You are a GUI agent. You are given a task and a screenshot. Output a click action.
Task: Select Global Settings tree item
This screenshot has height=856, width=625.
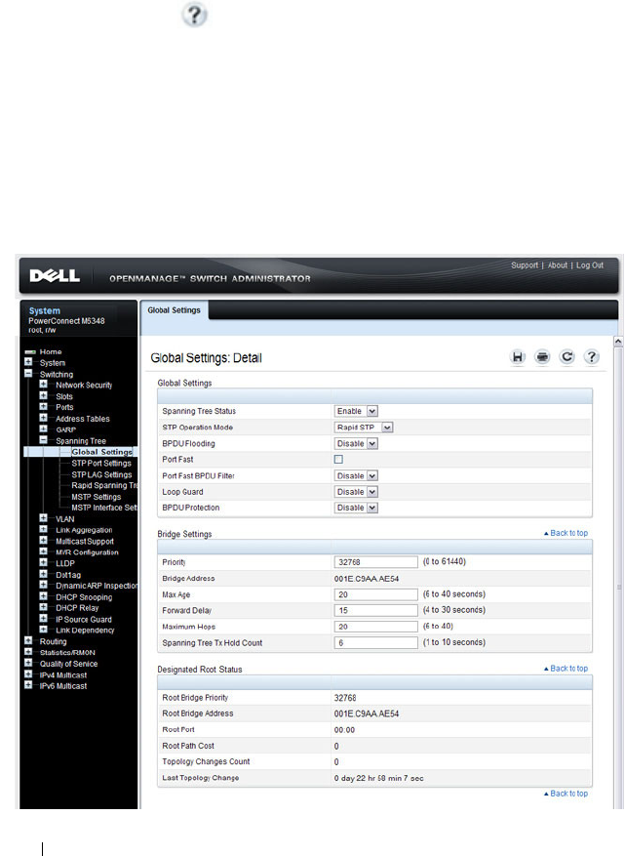point(102,452)
